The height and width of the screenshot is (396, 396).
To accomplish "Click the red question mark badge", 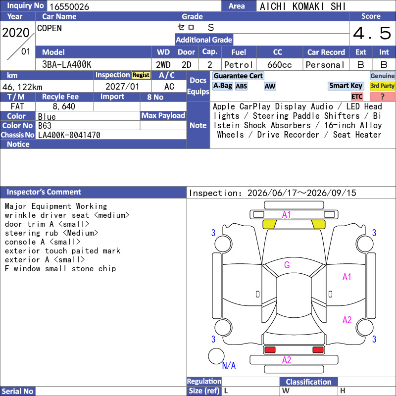I will coord(382,97).
